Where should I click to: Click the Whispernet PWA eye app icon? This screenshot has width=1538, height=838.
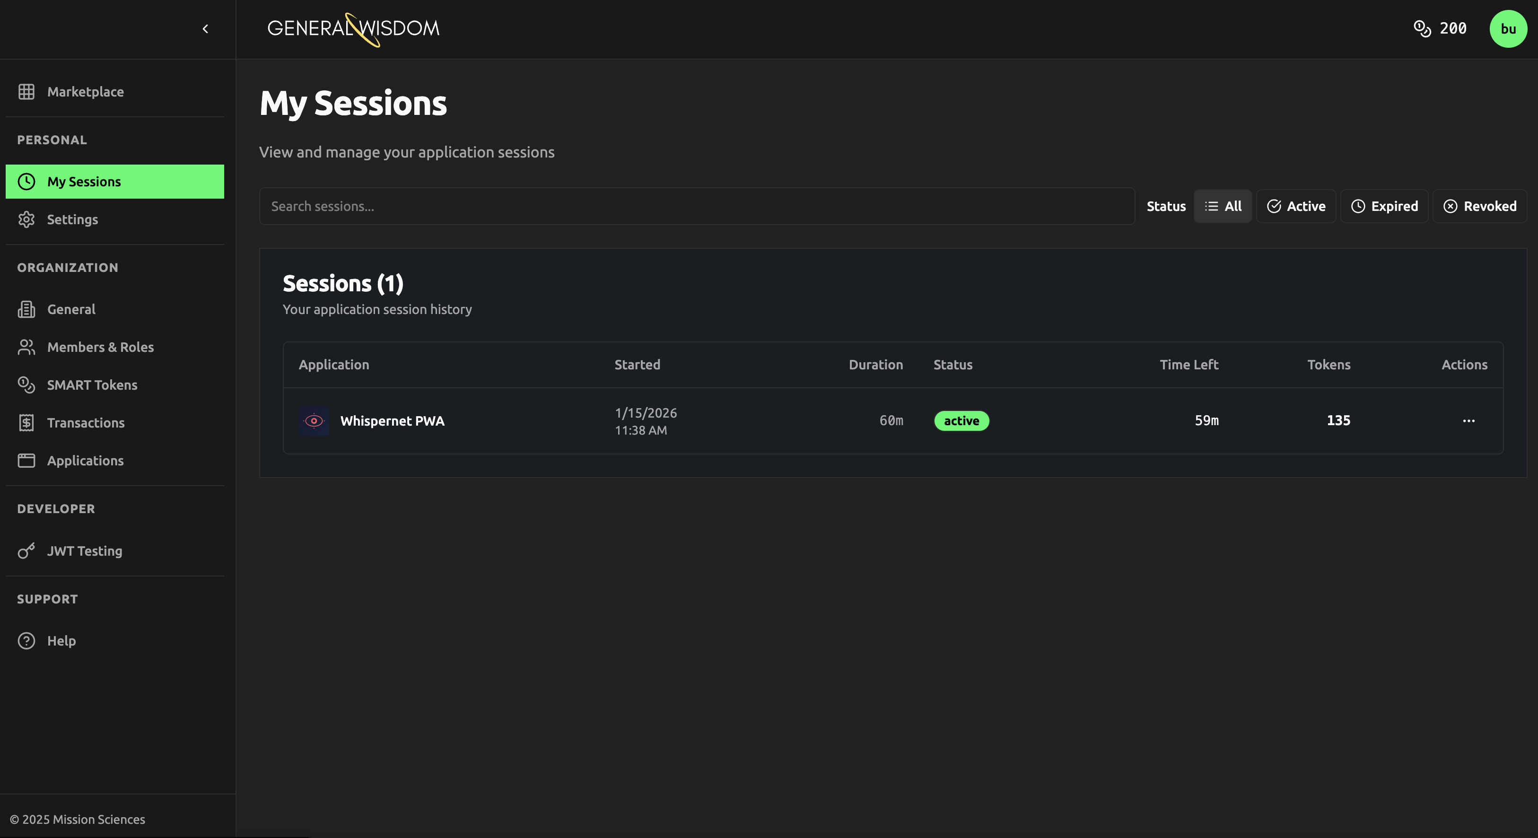pos(314,421)
